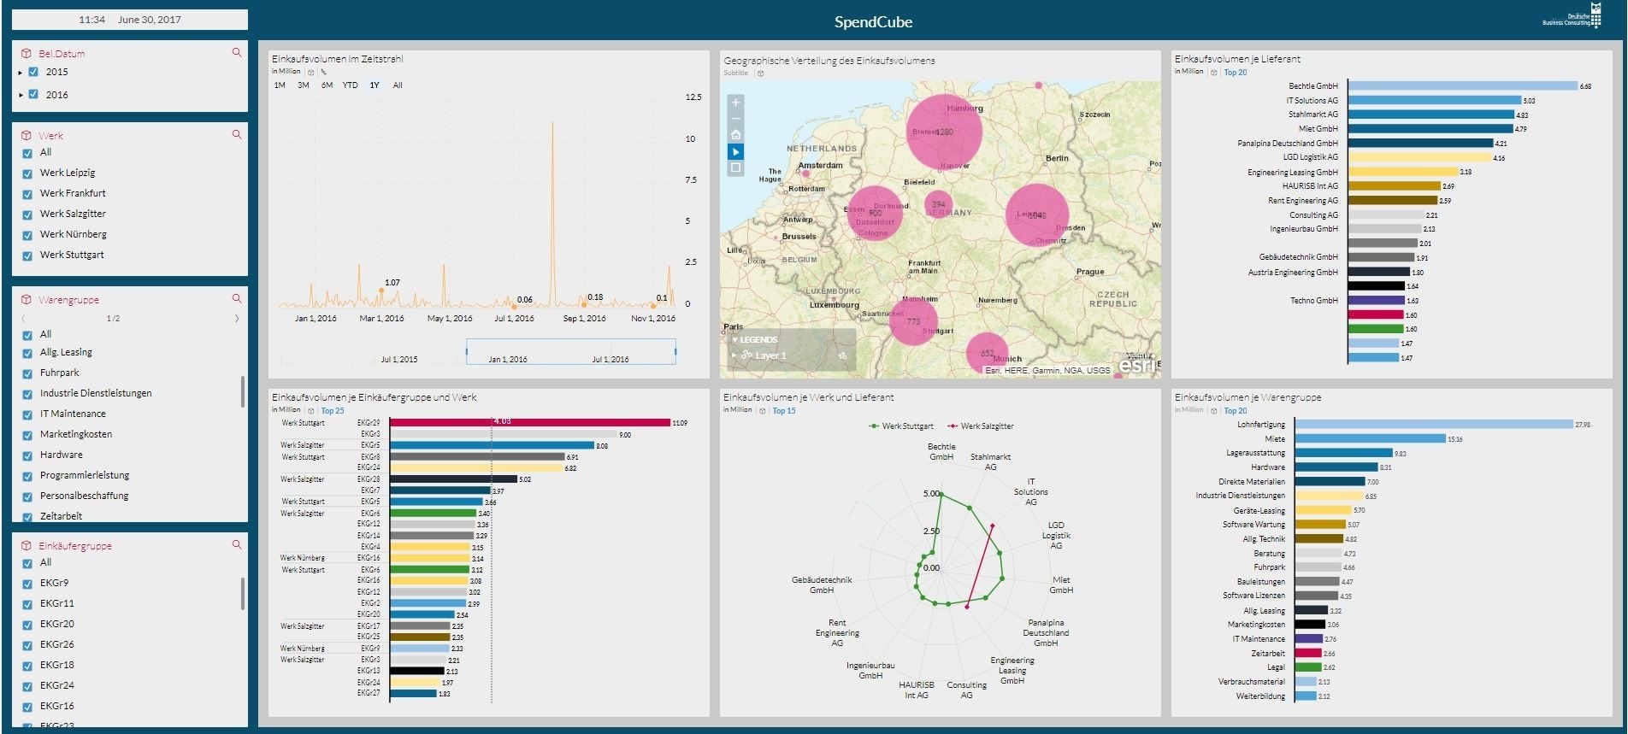1628x734 pixels.
Task: Go to previous Warengruppe page
Action: (24, 318)
